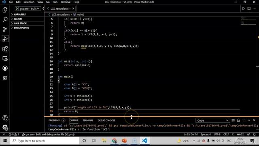The height and width of the screenshot is (146, 259).
Task: Open the GitHub view in activity bar
Action: coord(5,68)
